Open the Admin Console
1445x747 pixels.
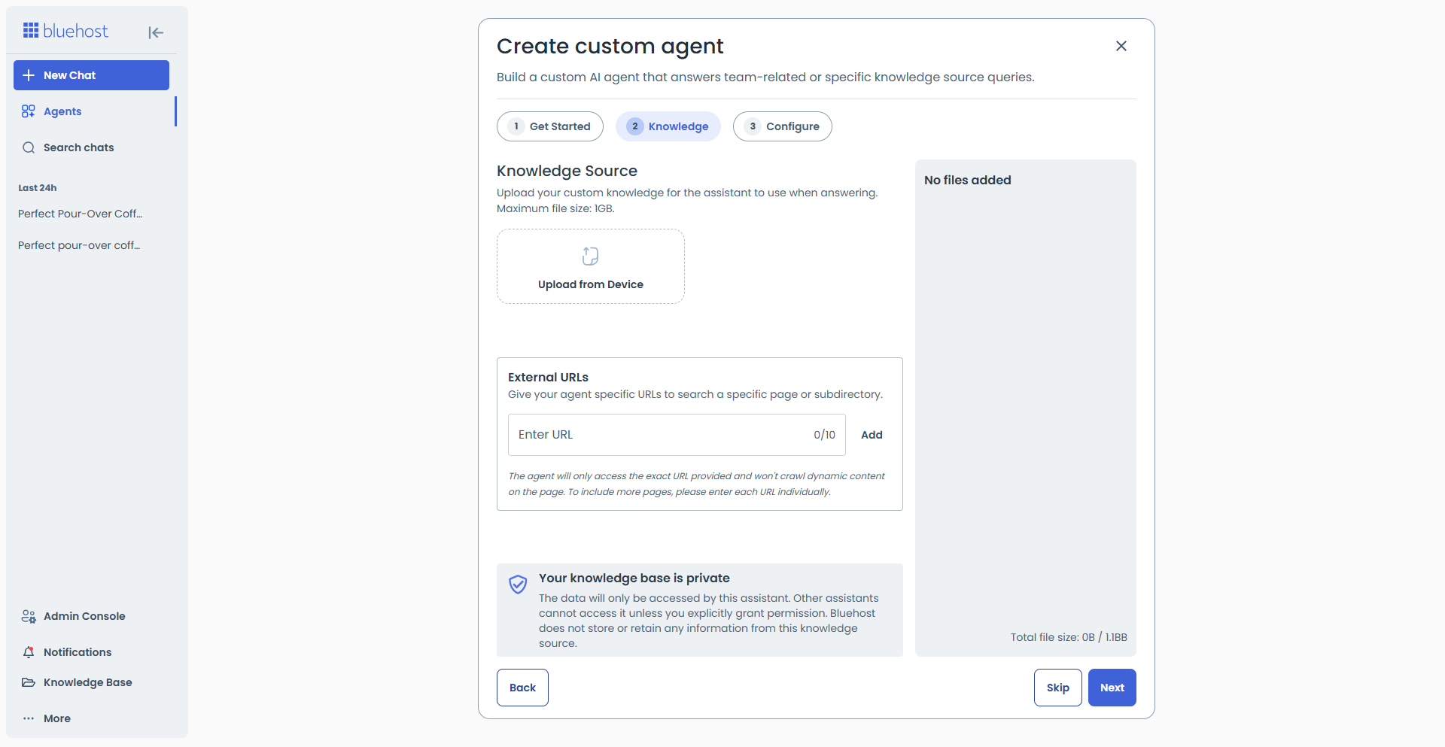coord(91,616)
